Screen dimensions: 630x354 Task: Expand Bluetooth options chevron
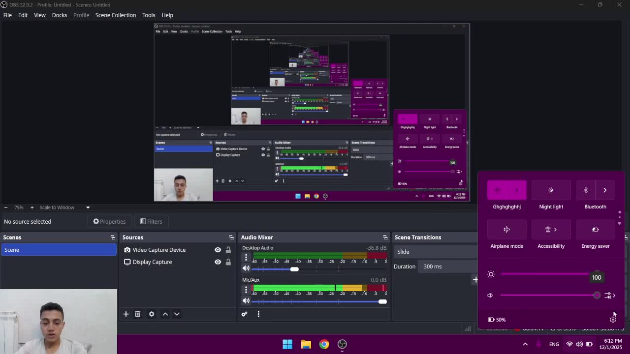[x=605, y=190]
